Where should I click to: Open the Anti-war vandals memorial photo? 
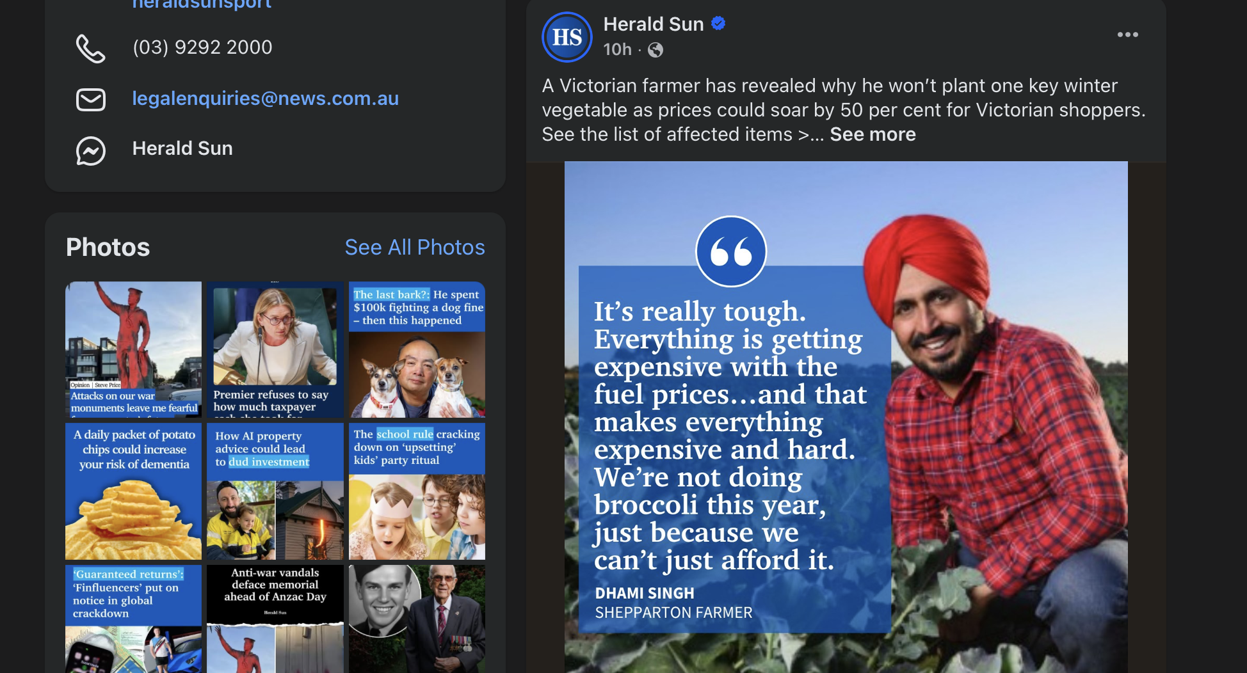tap(275, 619)
